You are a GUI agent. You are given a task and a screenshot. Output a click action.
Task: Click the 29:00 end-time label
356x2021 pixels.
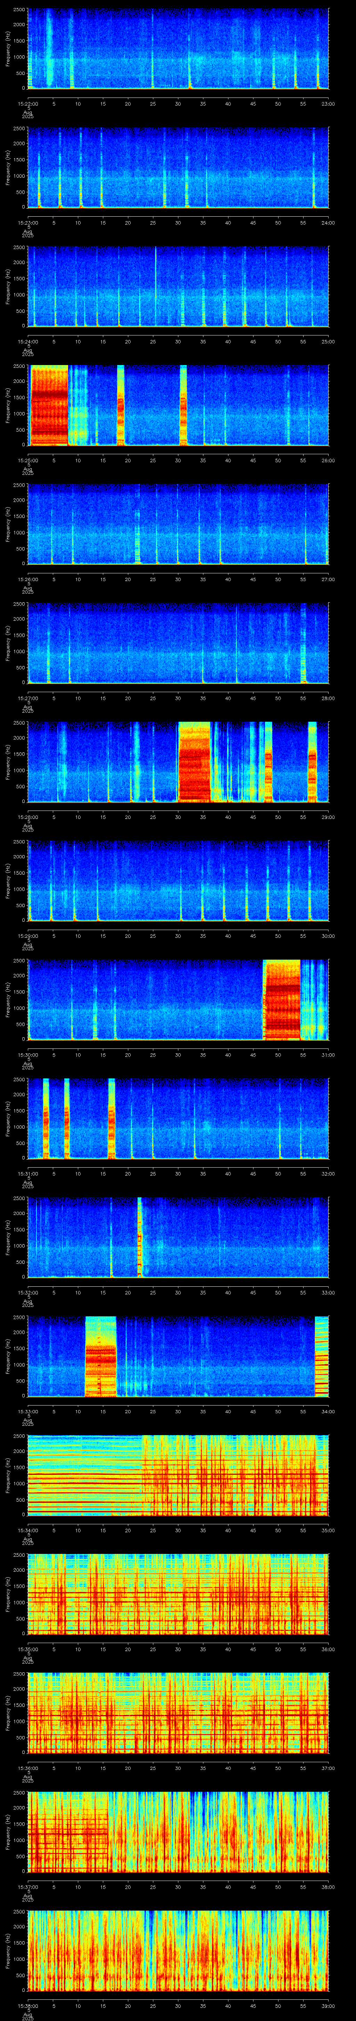point(328,817)
